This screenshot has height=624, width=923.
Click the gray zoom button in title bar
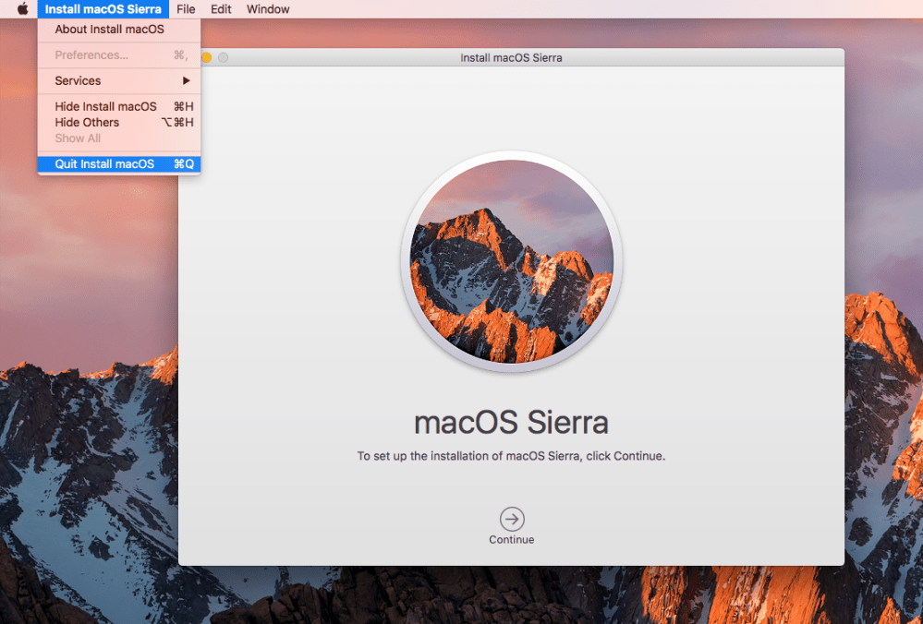pyautogui.click(x=223, y=57)
